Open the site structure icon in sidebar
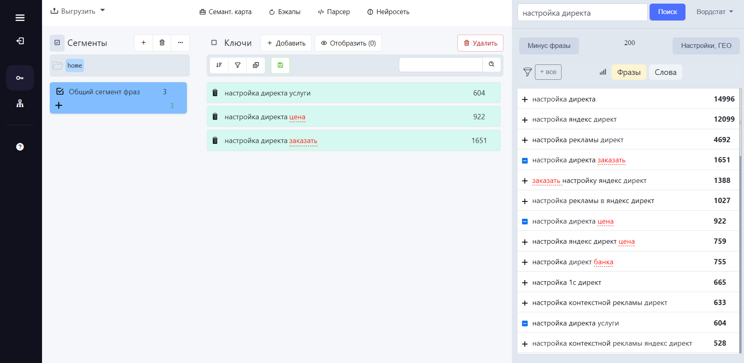Screen dimensions: 744x363 pyautogui.click(x=20, y=104)
